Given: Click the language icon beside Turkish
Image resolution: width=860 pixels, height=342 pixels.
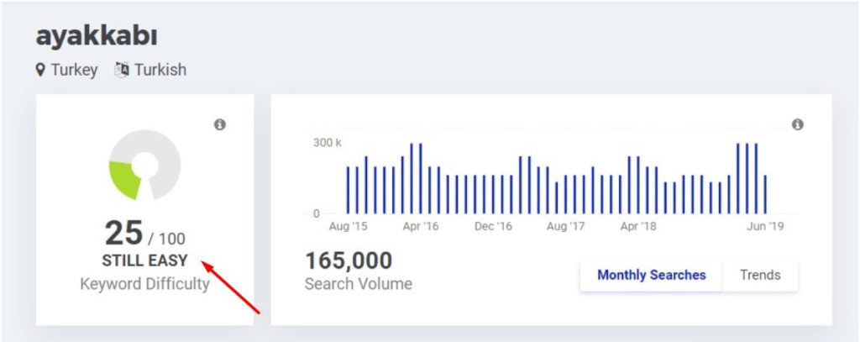Looking at the screenshot, I should click(x=122, y=70).
